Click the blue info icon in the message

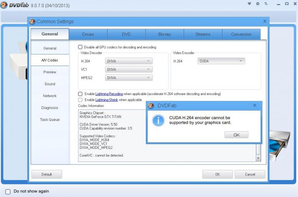(158, 120)
